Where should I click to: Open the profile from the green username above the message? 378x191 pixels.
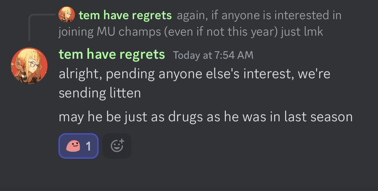coord(112,54)
